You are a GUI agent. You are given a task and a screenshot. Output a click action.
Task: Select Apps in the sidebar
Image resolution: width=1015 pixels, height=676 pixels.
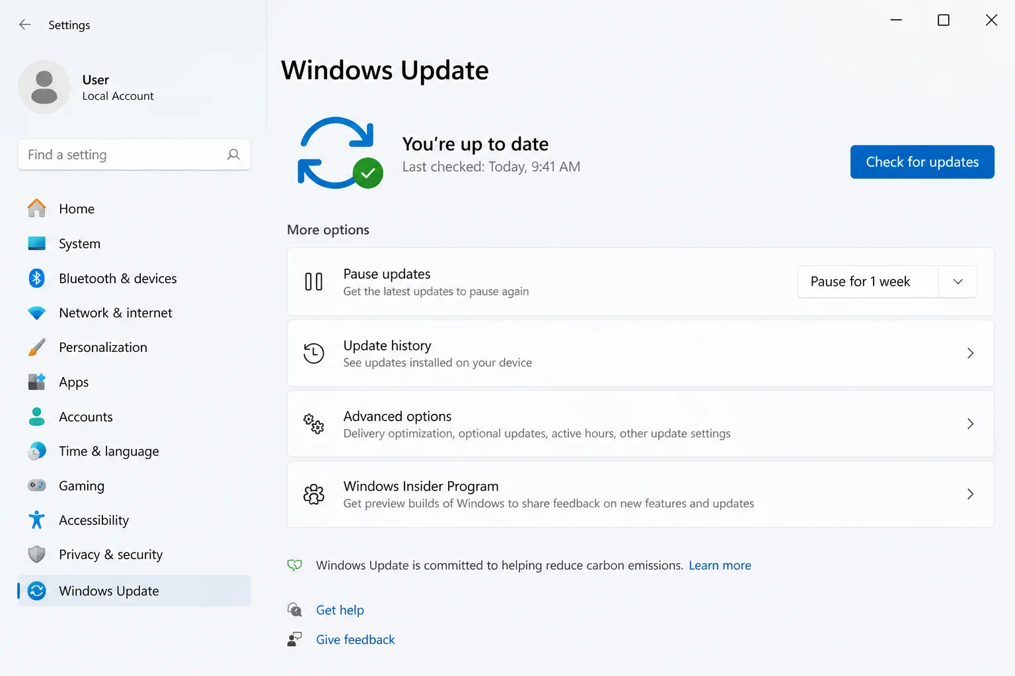[x=134, y=382]
